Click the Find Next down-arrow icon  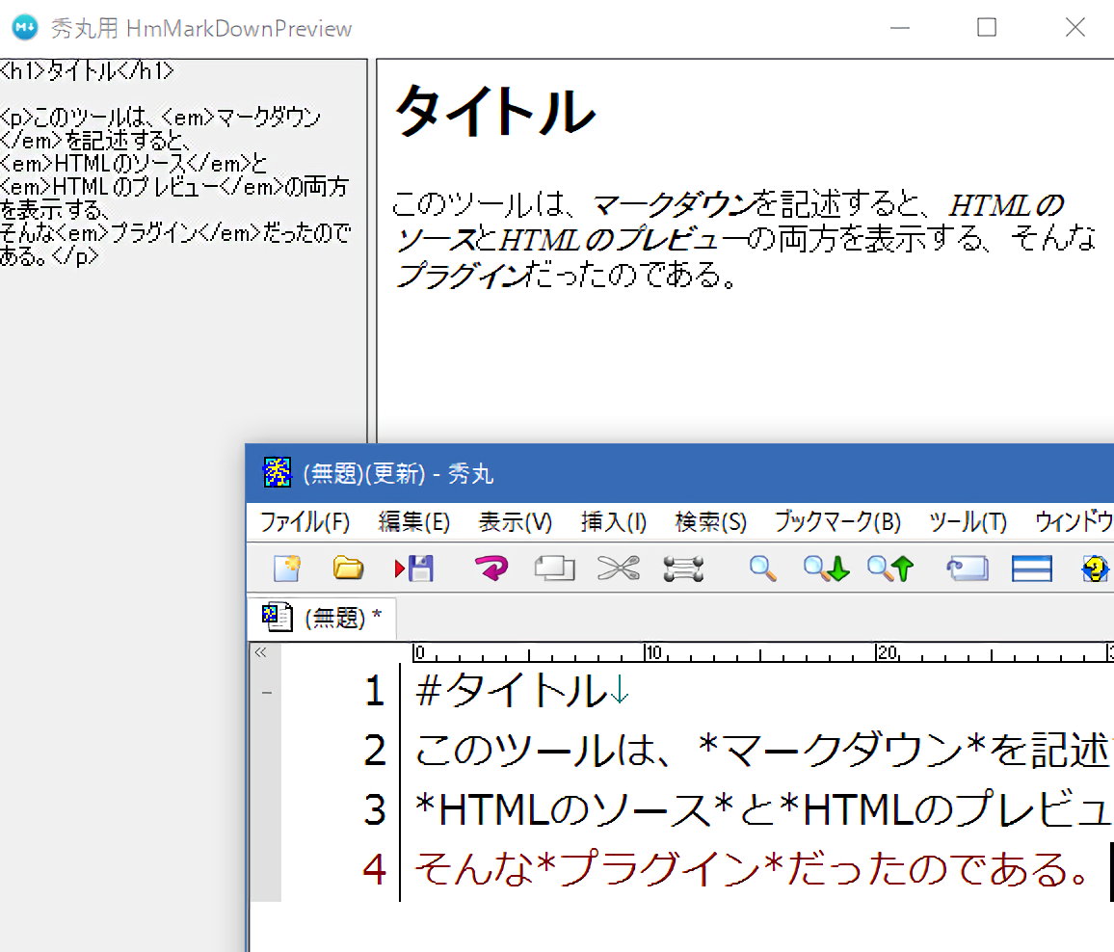(827, 569)
